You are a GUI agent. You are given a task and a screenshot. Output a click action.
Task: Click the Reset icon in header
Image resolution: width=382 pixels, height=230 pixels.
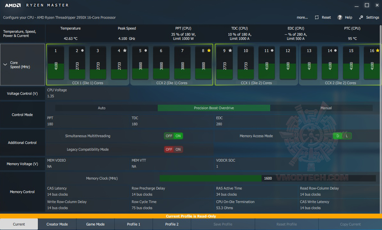317,17
